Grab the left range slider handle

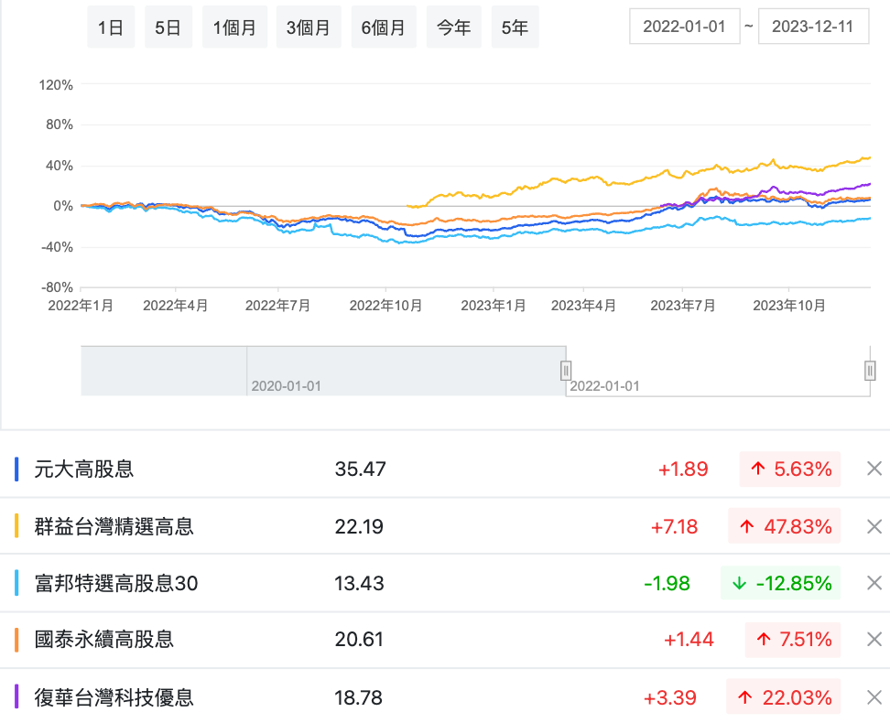coord(566,371)
